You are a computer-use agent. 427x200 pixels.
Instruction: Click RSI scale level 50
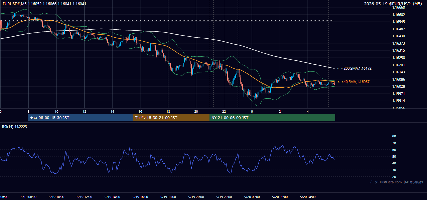coord(394,156)
